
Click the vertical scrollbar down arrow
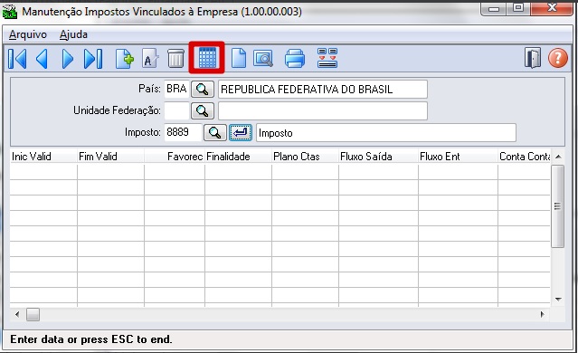click(x=558, y=300)
